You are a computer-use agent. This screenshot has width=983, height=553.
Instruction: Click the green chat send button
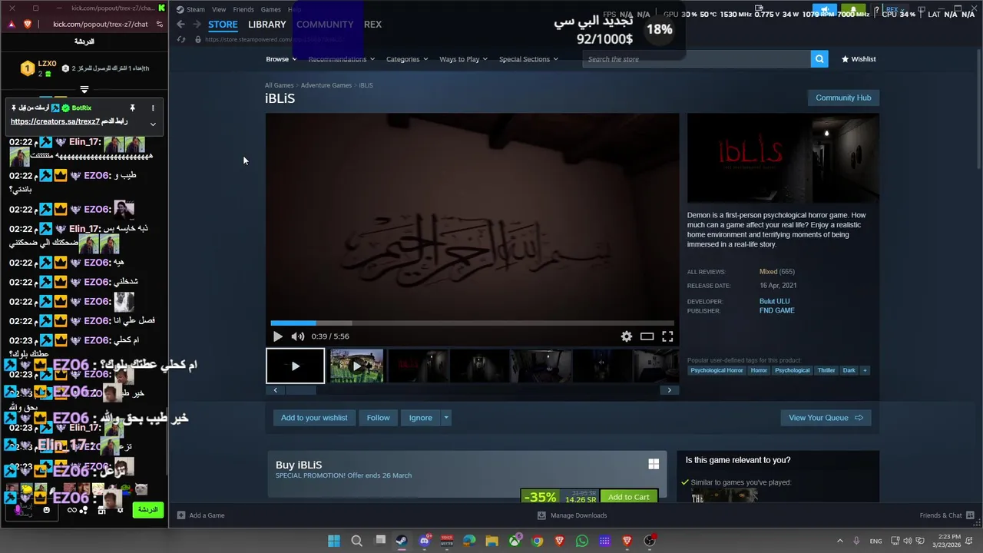pyautogui.click(x=147, y=509)
